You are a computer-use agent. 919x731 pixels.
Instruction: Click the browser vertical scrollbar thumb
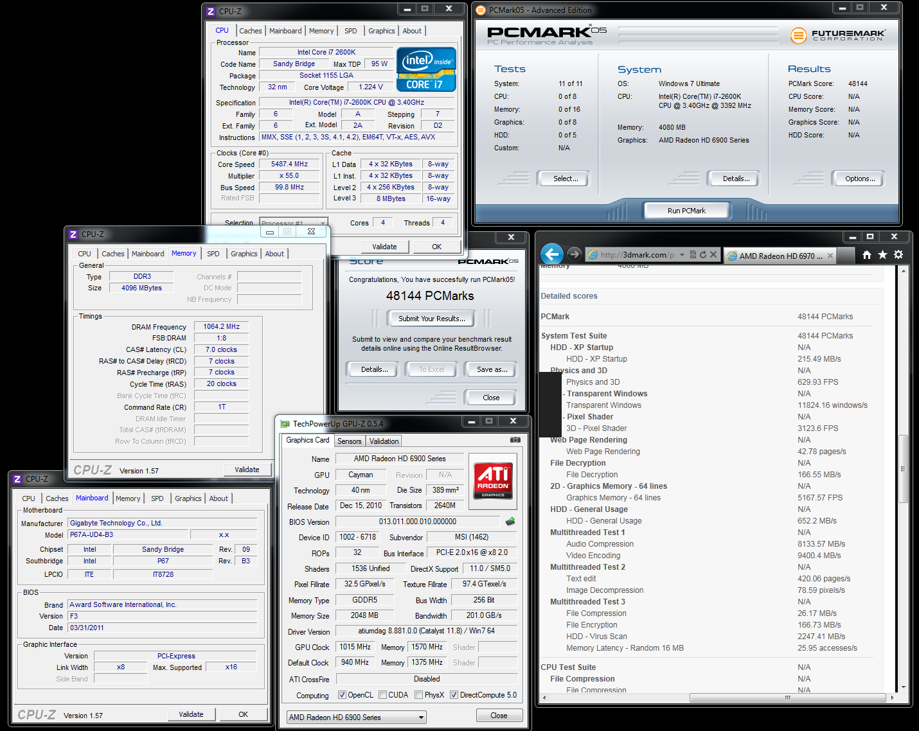[x=903, y=468]
